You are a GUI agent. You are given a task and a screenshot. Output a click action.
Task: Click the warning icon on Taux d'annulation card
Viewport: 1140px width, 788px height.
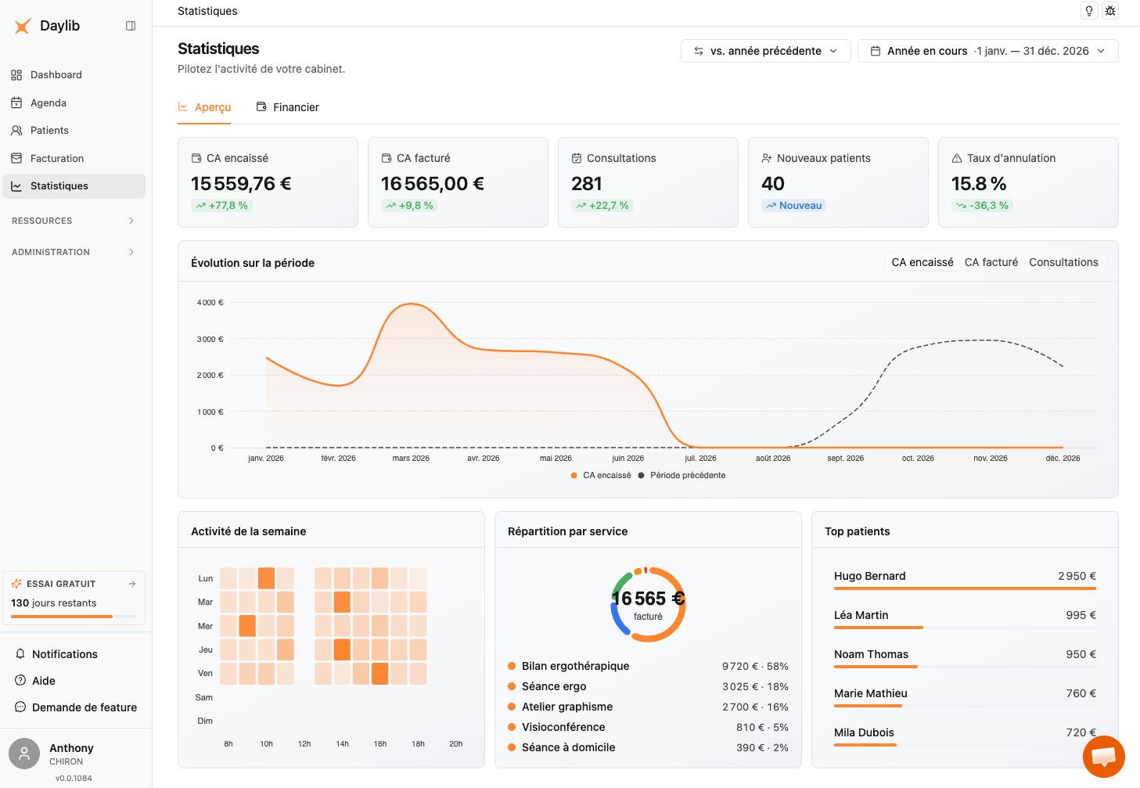(957, 158)
